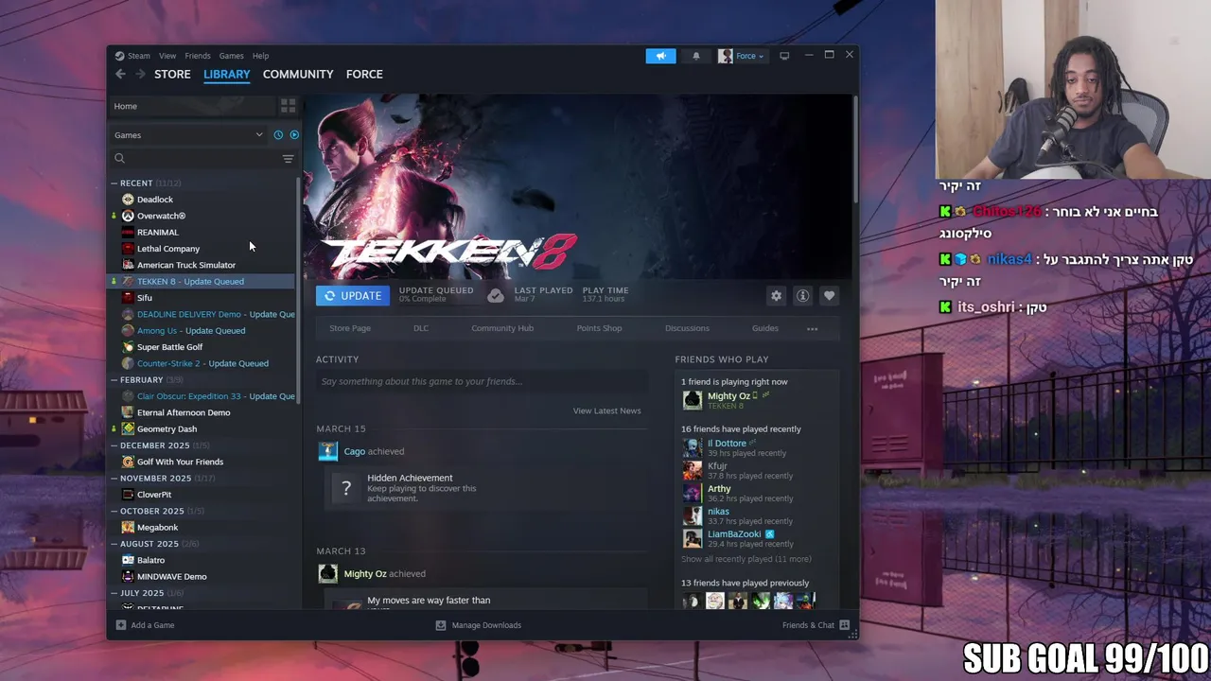Collapse the AUGUST 2025 section
The image size is (1211, 681).
(x=114, y=544)
